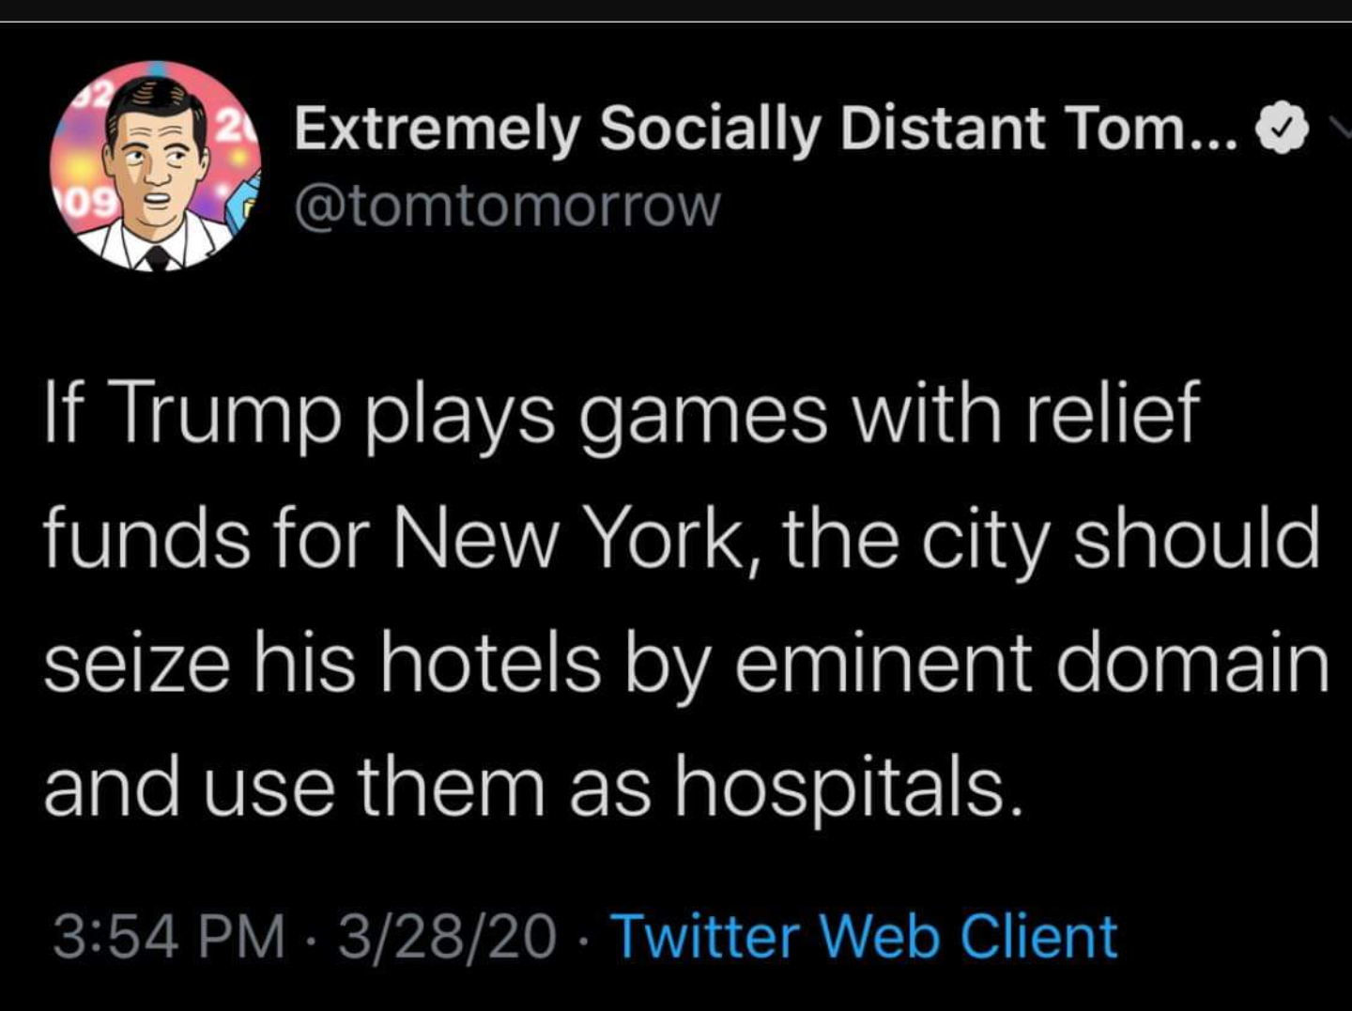Expand the tweet options chevron at top right
1352x1011 pixels.
[x=1340, y=128]
